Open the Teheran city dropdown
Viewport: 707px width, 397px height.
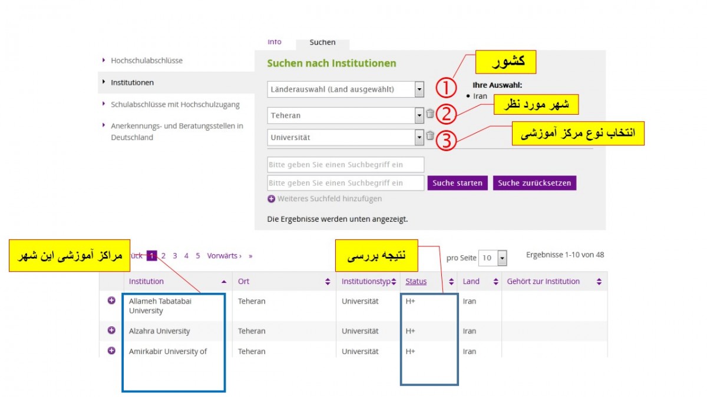419,115
